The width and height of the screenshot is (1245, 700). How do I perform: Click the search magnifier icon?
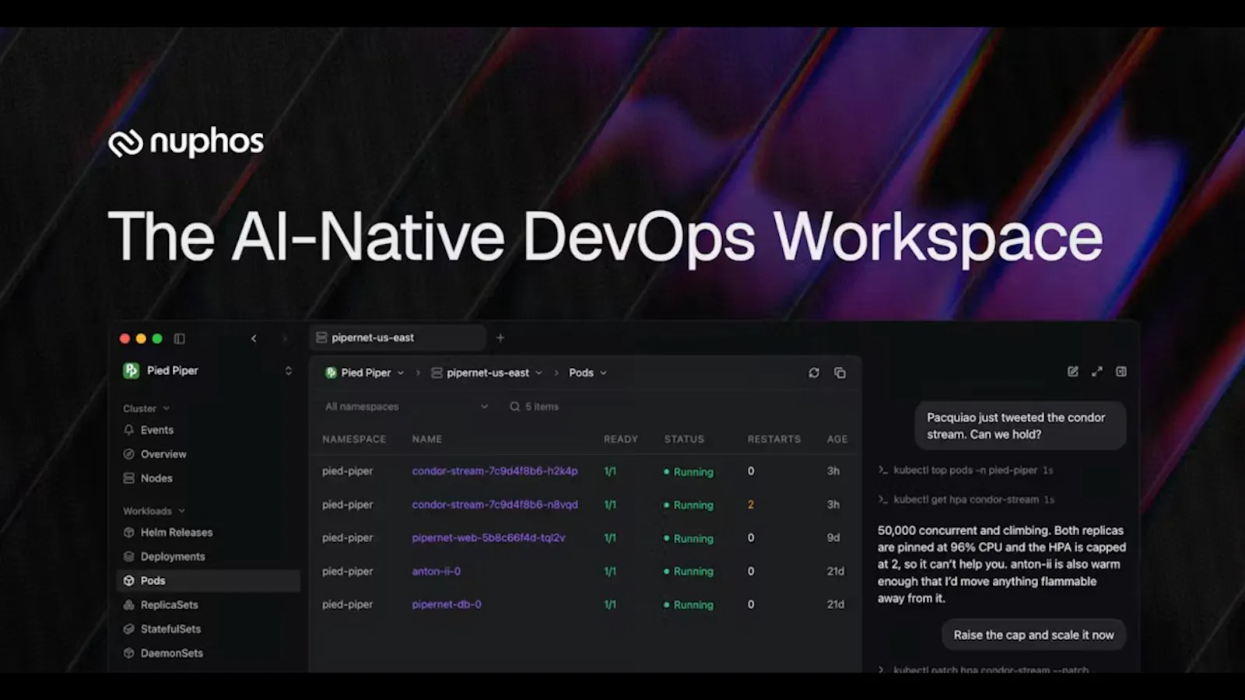(514, 407)
